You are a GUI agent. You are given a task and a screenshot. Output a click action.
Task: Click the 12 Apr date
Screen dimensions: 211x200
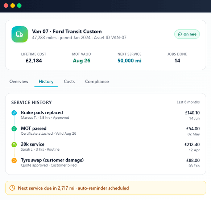[194, 150]
